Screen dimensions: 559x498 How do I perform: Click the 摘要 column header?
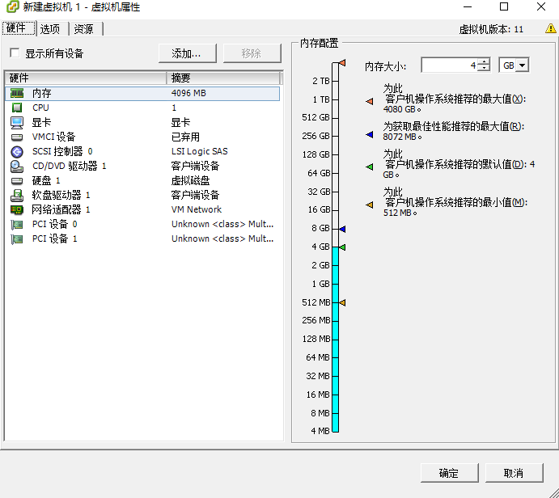(224, 78)
